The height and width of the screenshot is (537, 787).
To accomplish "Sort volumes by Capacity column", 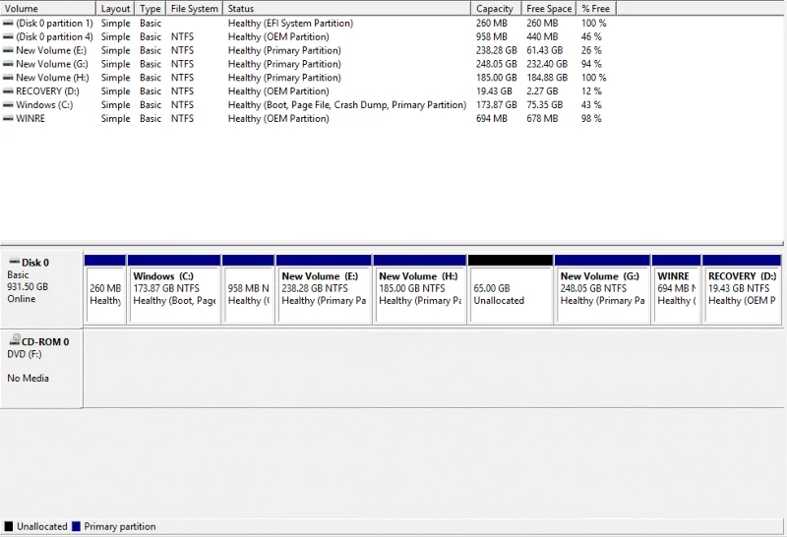I will pyautogui.click(x=496, y=8).
